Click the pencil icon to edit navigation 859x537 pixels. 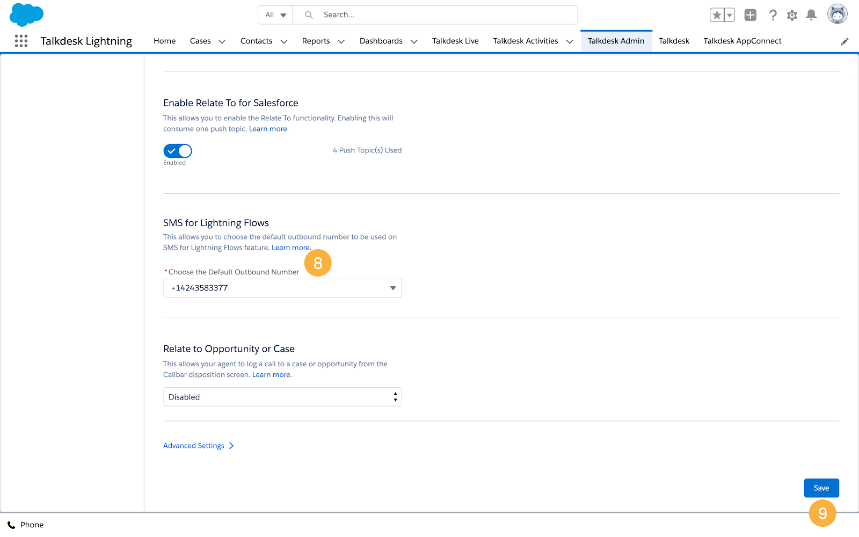[845, 41]
